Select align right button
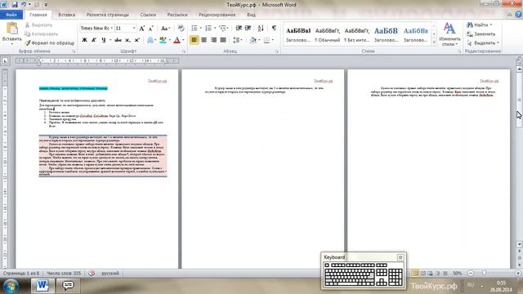Image resolution: width=523 pixels, height=294 pixels. 213,40
